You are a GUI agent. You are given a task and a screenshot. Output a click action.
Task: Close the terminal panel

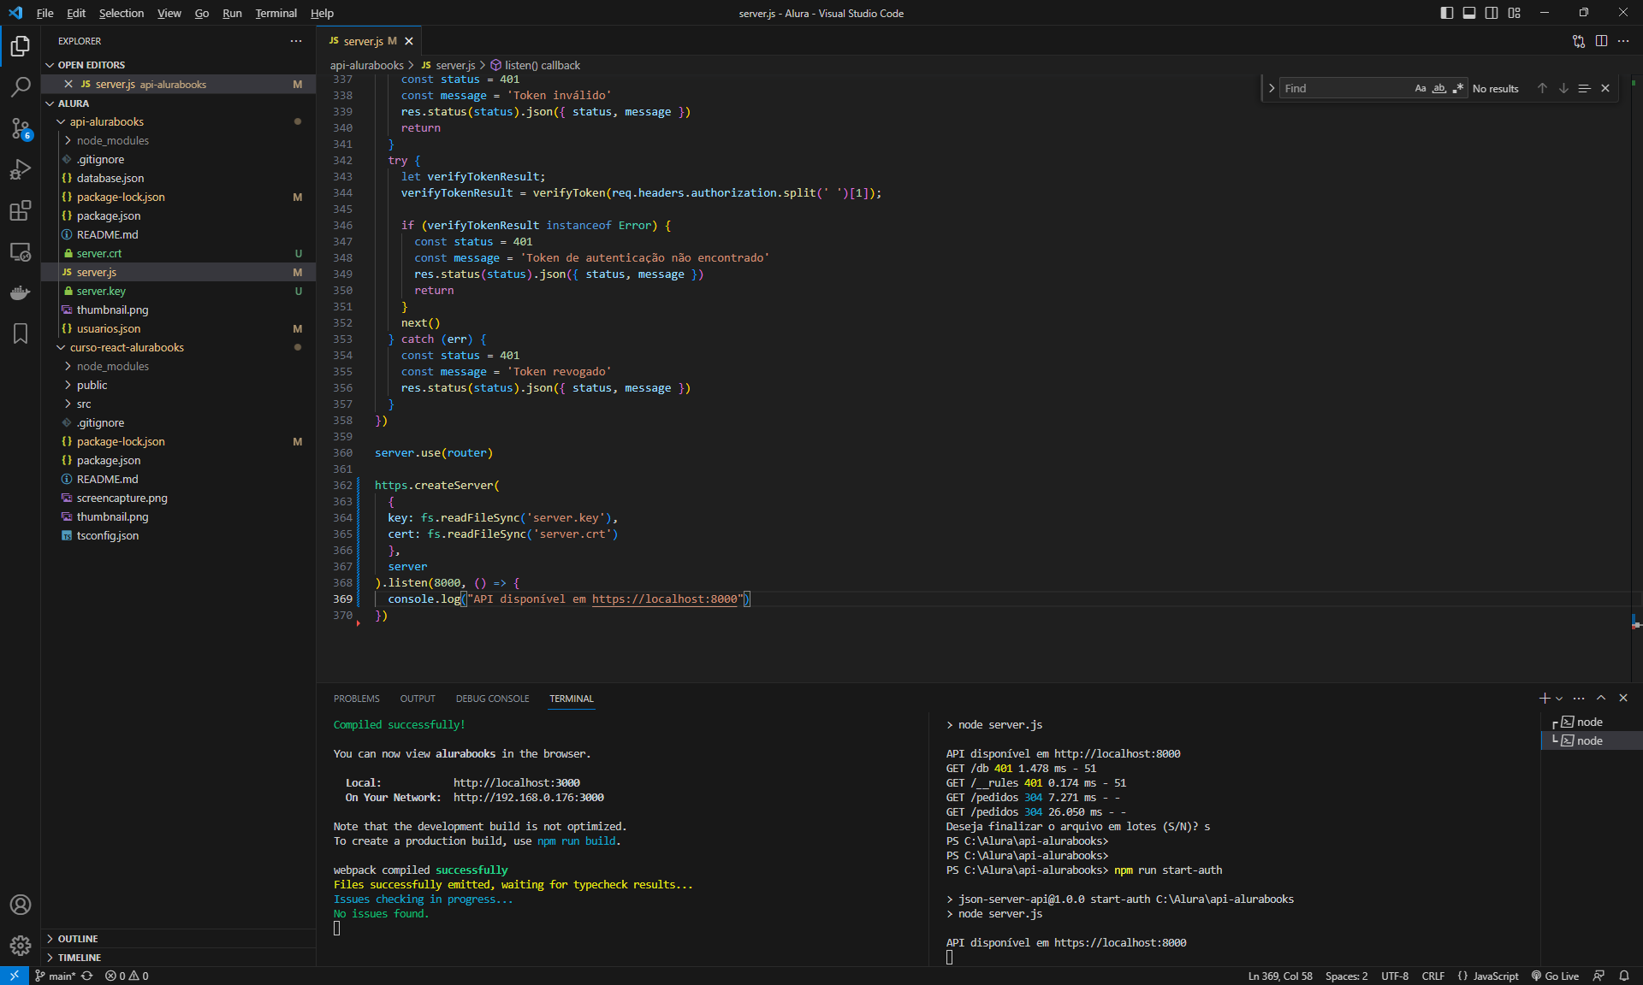(1623, 699)
